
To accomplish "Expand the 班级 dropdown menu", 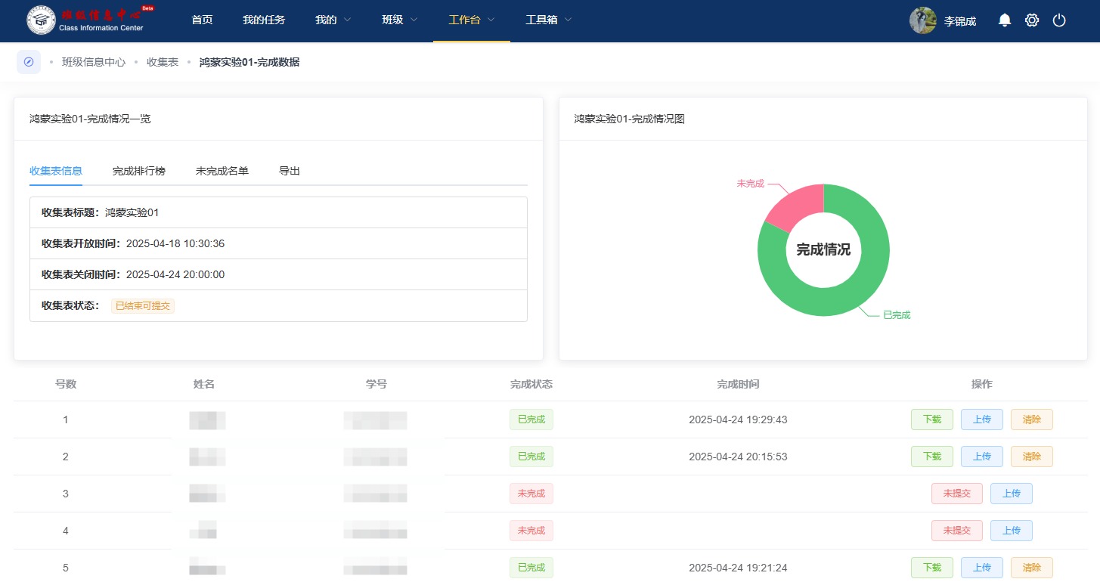I will pos(400,20).
